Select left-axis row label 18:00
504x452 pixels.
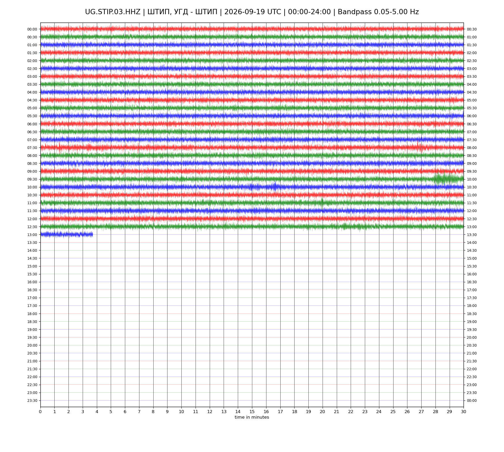pos(32,314)
